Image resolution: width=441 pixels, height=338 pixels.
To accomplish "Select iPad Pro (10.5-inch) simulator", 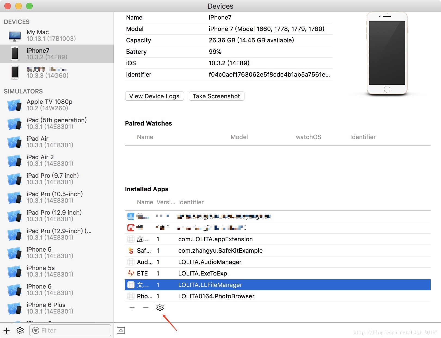I will click(57, 197).
